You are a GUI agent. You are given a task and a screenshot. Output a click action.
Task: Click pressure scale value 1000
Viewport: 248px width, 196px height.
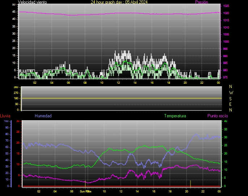click(x=226, y=42)
